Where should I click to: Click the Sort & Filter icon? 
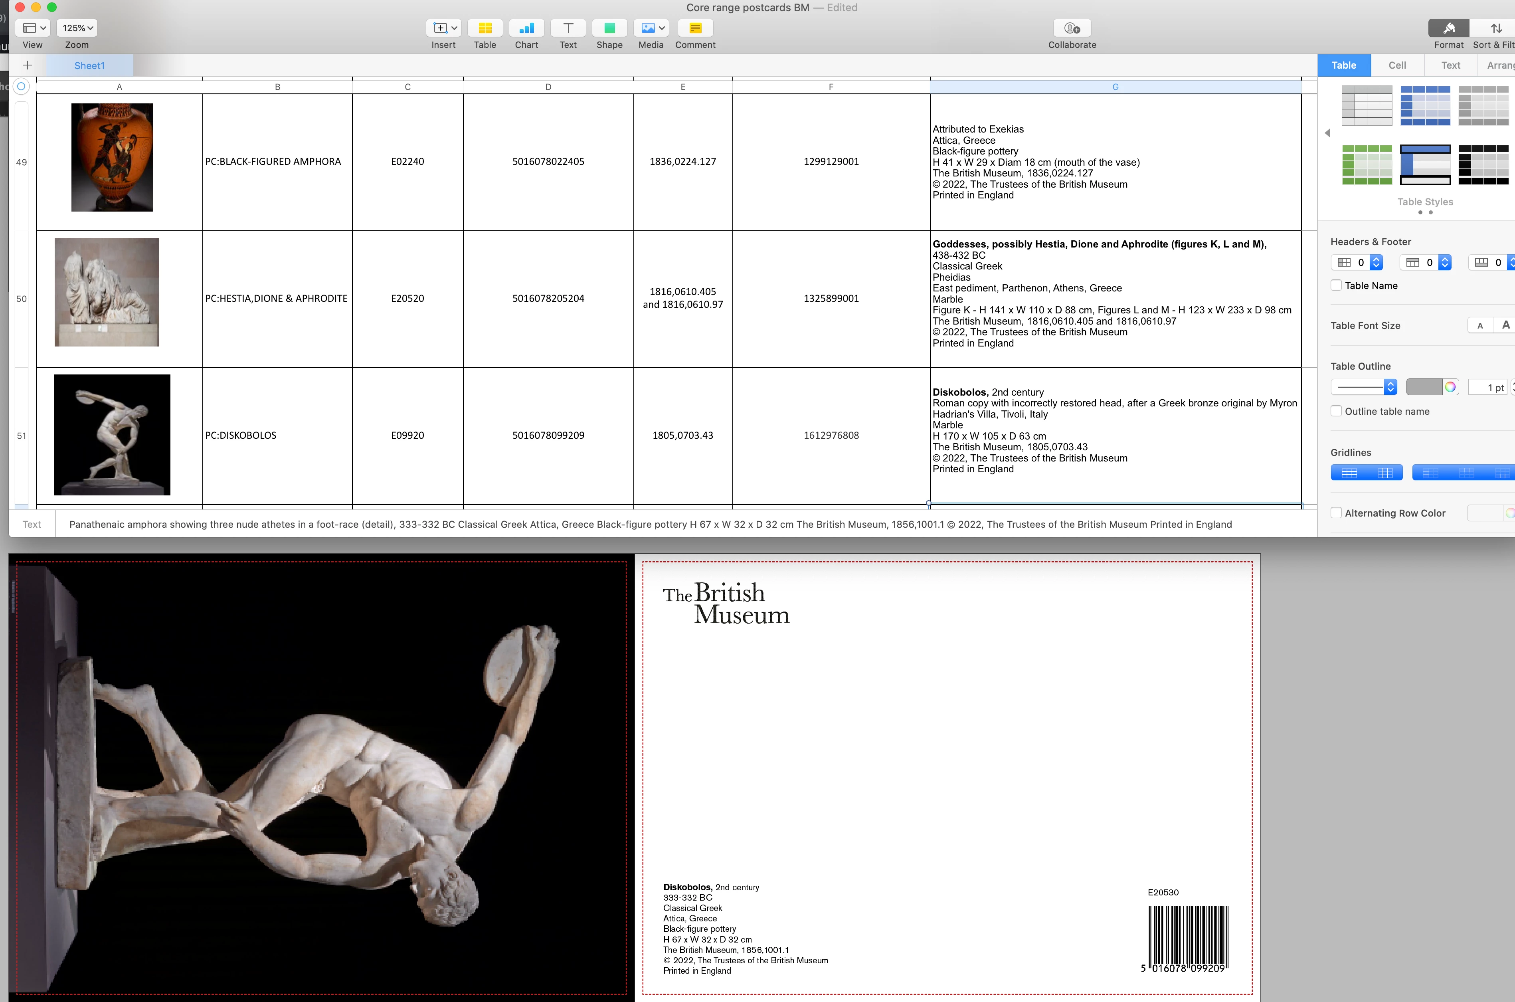pos(1496,28)
